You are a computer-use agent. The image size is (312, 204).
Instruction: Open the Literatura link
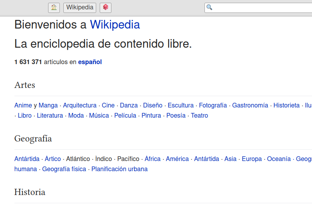point(50,115)
